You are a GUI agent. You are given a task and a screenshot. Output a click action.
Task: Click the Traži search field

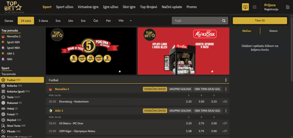point(196,21)
